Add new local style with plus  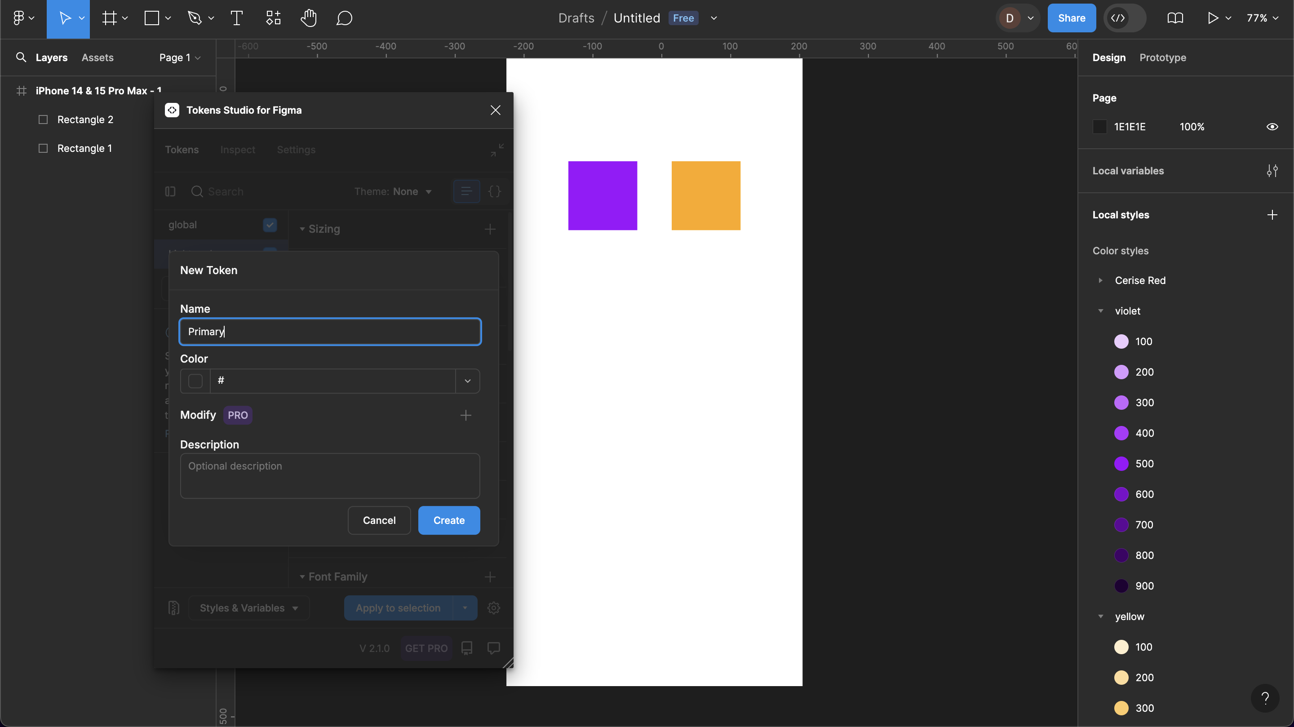coord(1272,215)
